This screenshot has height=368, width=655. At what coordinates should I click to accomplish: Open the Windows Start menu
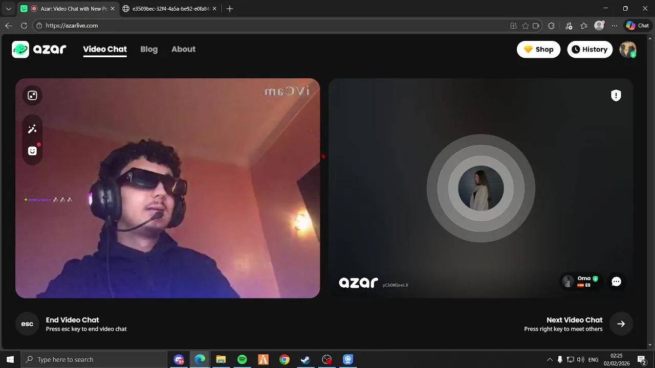tap(10, 359)
